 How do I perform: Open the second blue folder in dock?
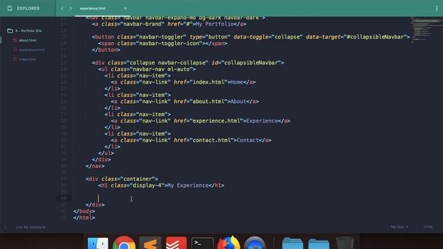tap(318, 243)
